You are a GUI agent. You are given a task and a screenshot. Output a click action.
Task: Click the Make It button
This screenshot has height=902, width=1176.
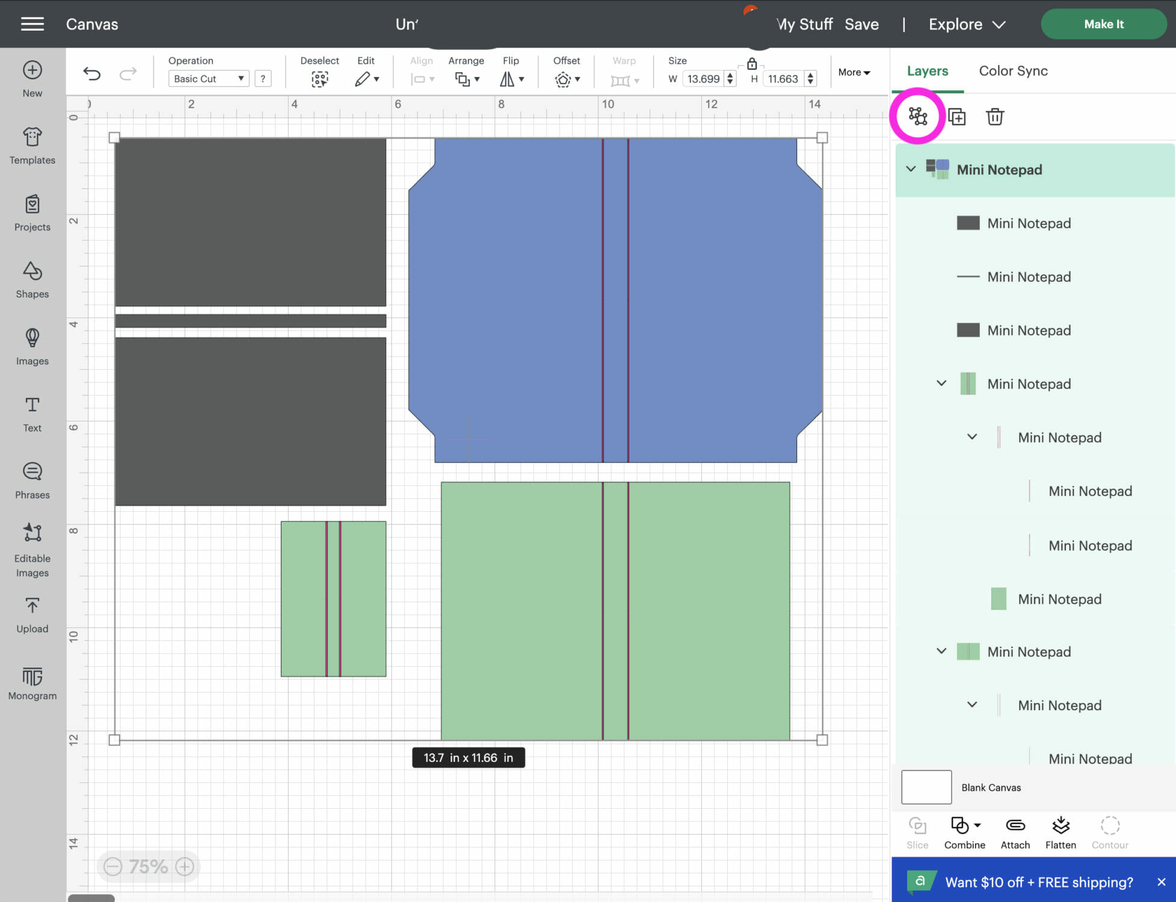(x=1103, y=24)
